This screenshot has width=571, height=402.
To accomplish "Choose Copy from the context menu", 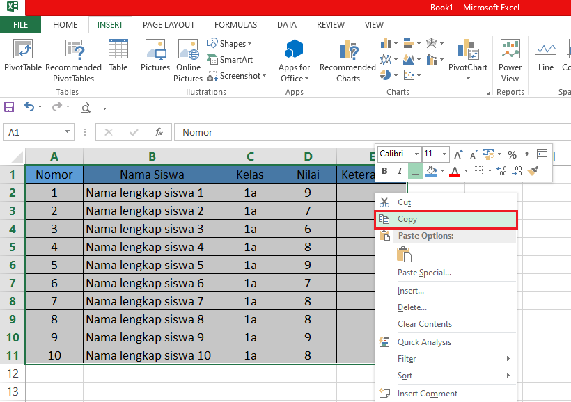I will pos(407,218).
